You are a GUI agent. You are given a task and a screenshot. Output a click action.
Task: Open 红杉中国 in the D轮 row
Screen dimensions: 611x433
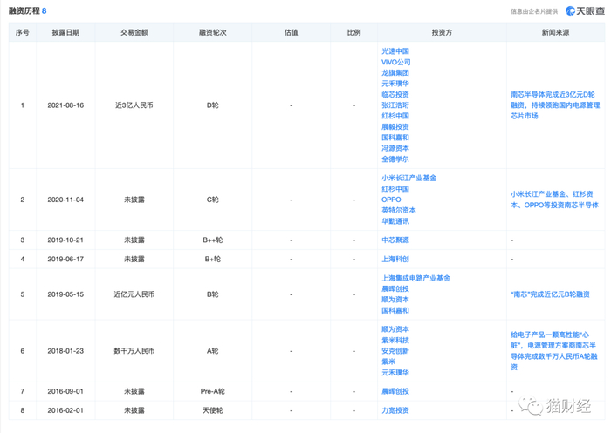coord(395,116)
